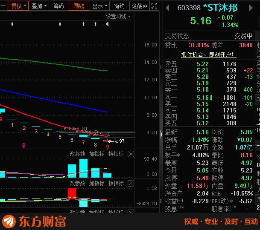260x230 pixels.
Task: Click the red bar in lower indicator
Action: pyautogui.click(x=72, y=193)
